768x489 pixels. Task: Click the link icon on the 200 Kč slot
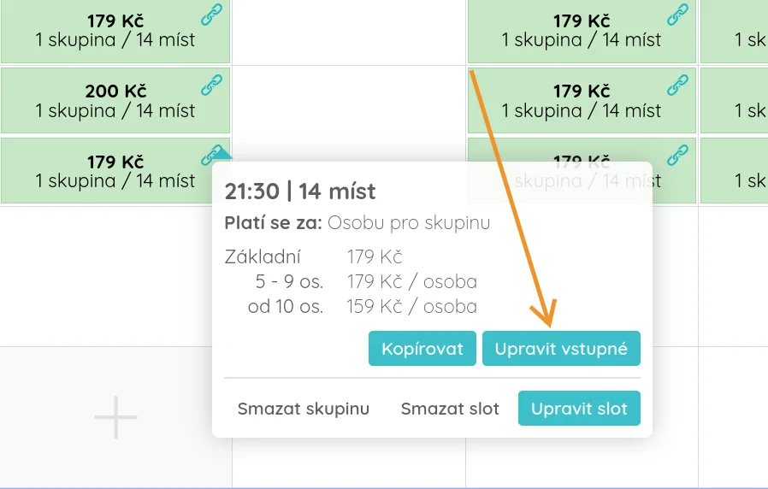[211, 84]
